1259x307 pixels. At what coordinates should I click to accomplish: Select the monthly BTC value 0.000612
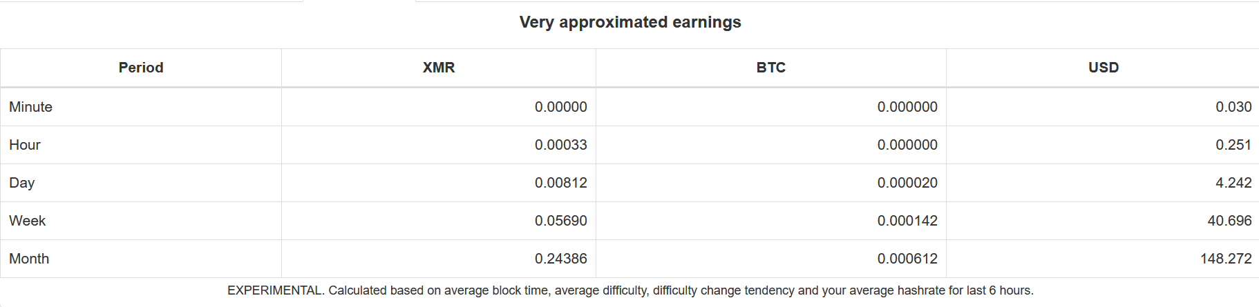pyautogui.click(x=907, y=259)
